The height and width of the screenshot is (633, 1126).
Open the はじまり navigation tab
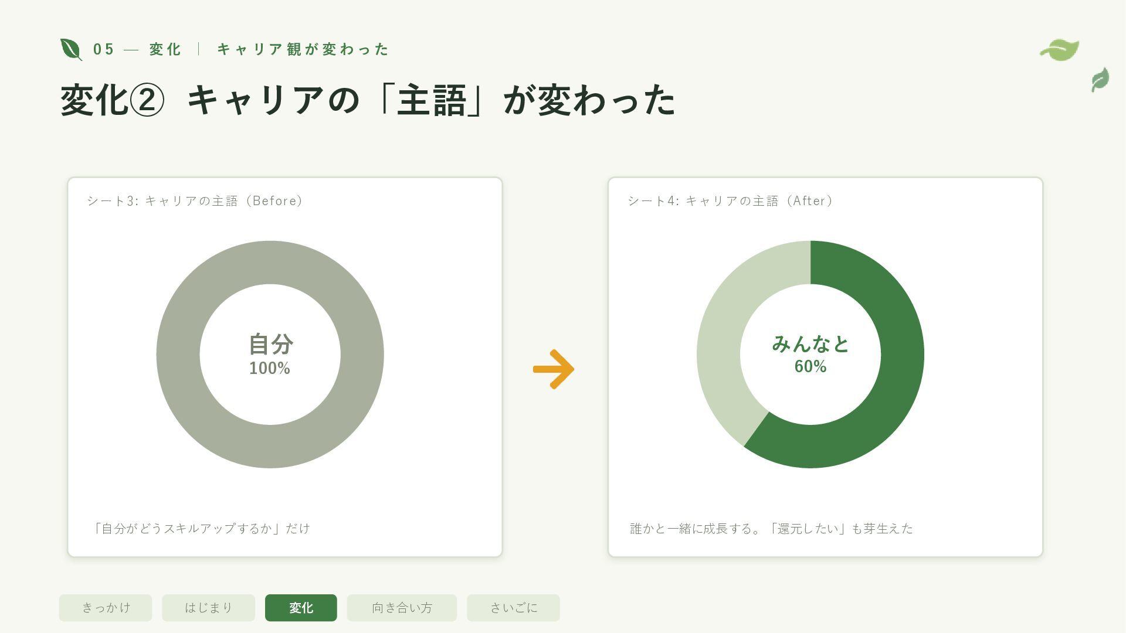click(x=208, y=608)
